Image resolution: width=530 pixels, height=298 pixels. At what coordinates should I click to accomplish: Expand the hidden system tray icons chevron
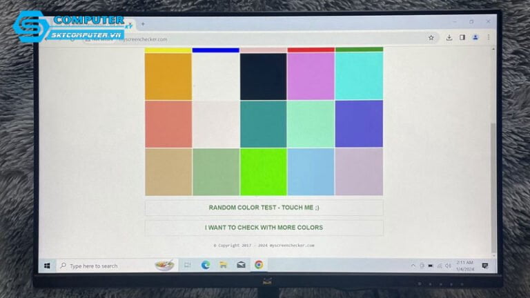tap(413, 266)
